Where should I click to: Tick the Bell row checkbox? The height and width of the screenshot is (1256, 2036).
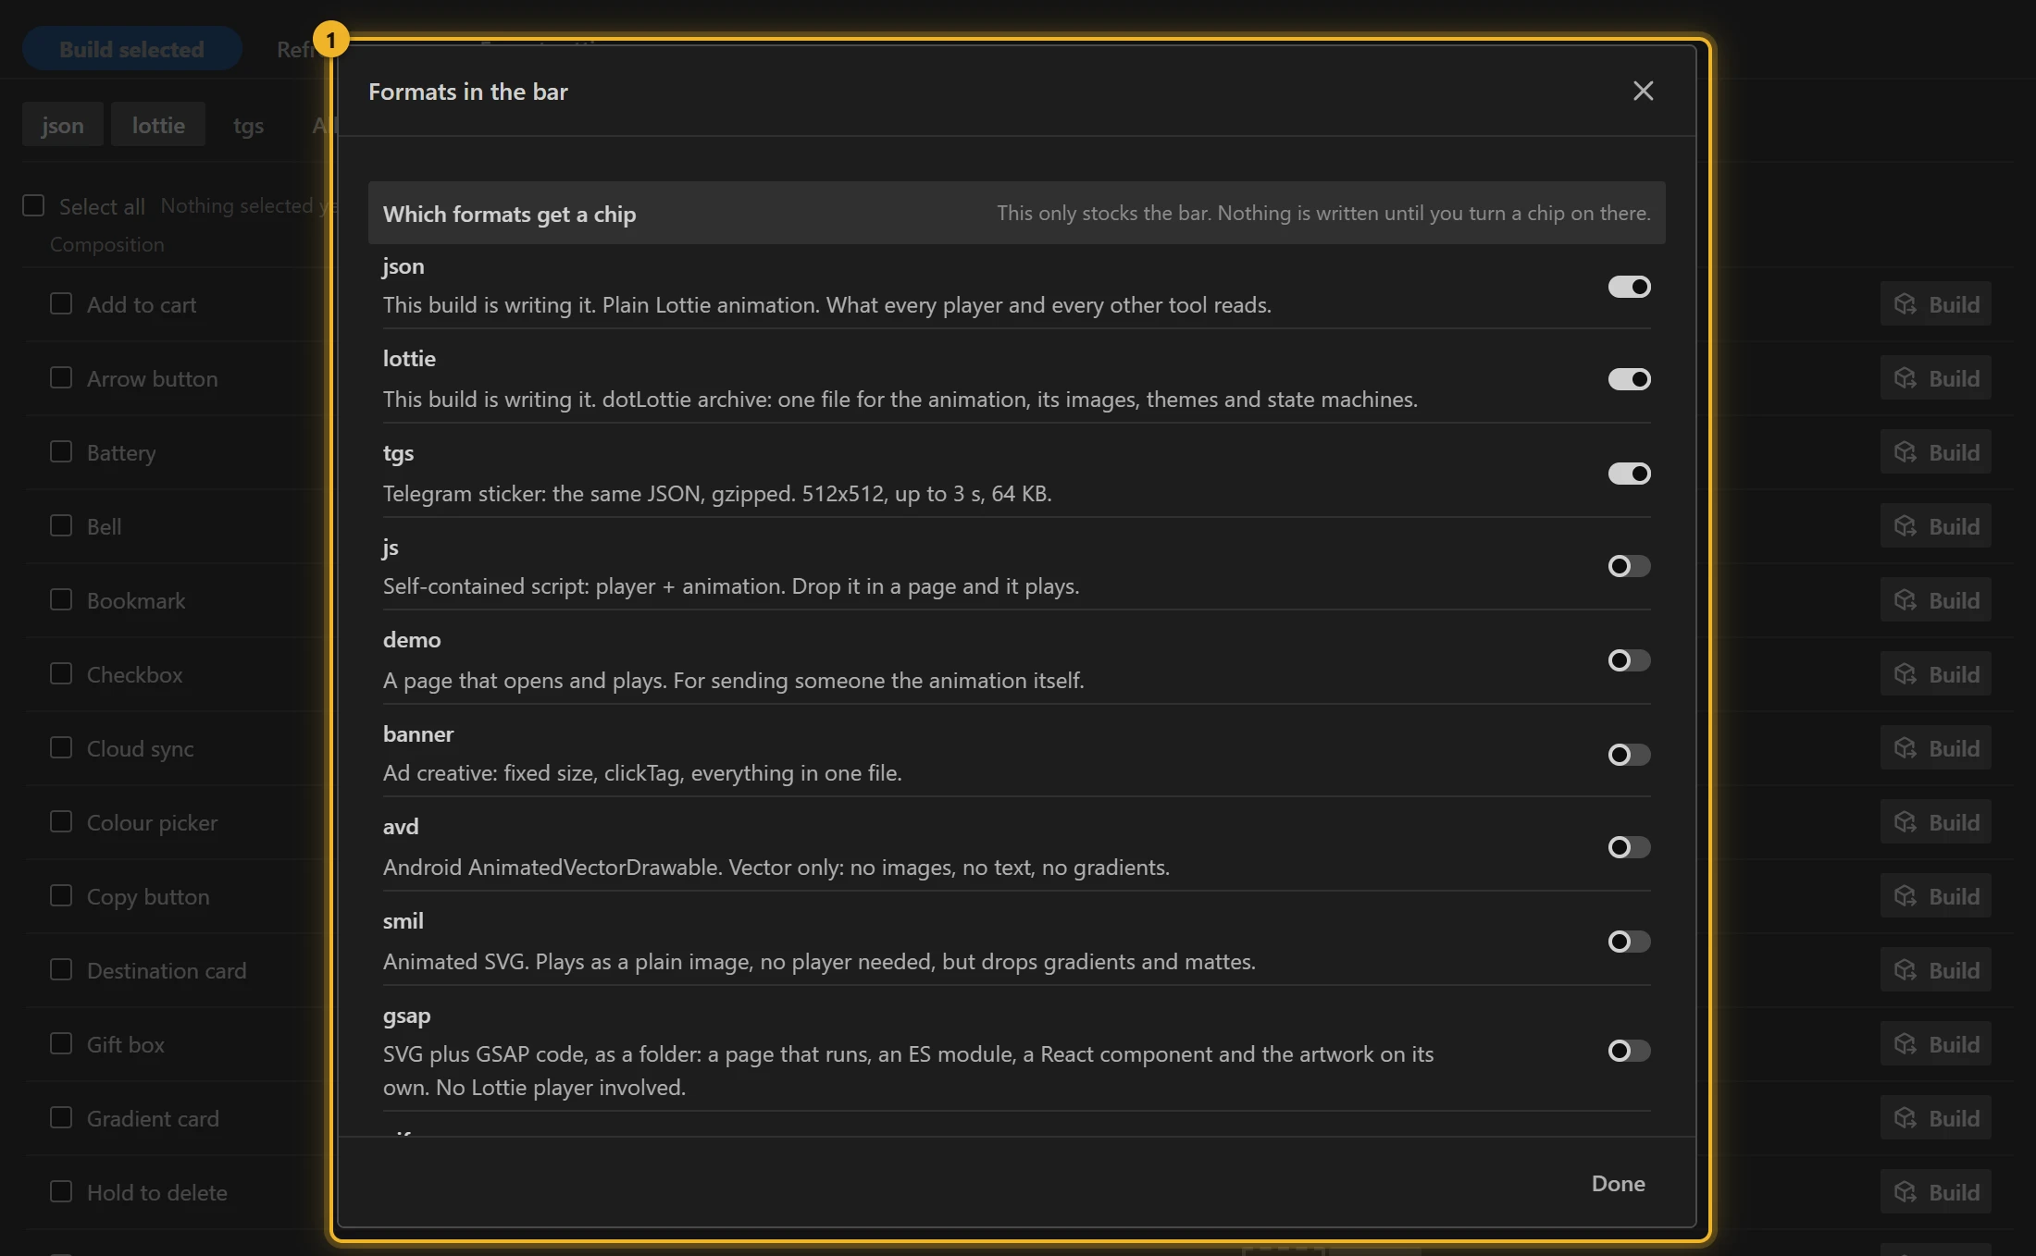[61, 525]
